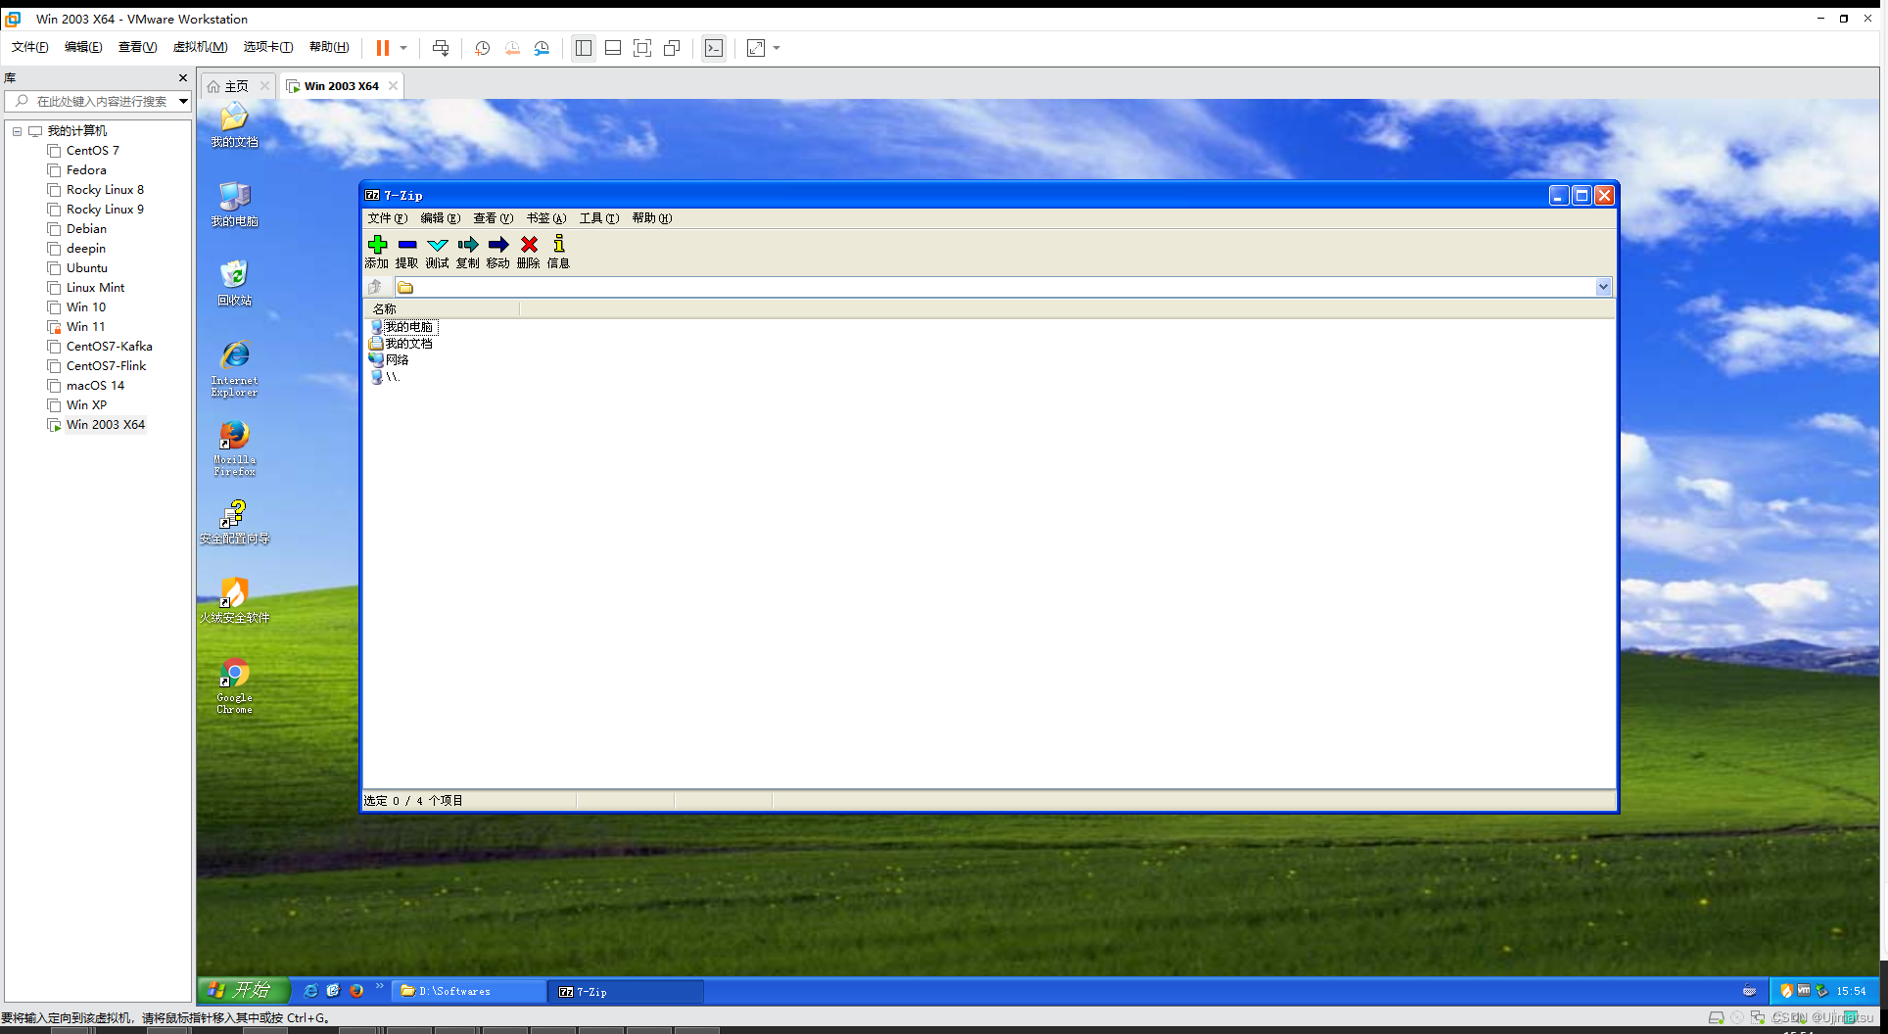The width and height of the screenshot is (1888, 1034).
Task: Click IE quick launch icon in taskbar
Action: coord(310,991)
